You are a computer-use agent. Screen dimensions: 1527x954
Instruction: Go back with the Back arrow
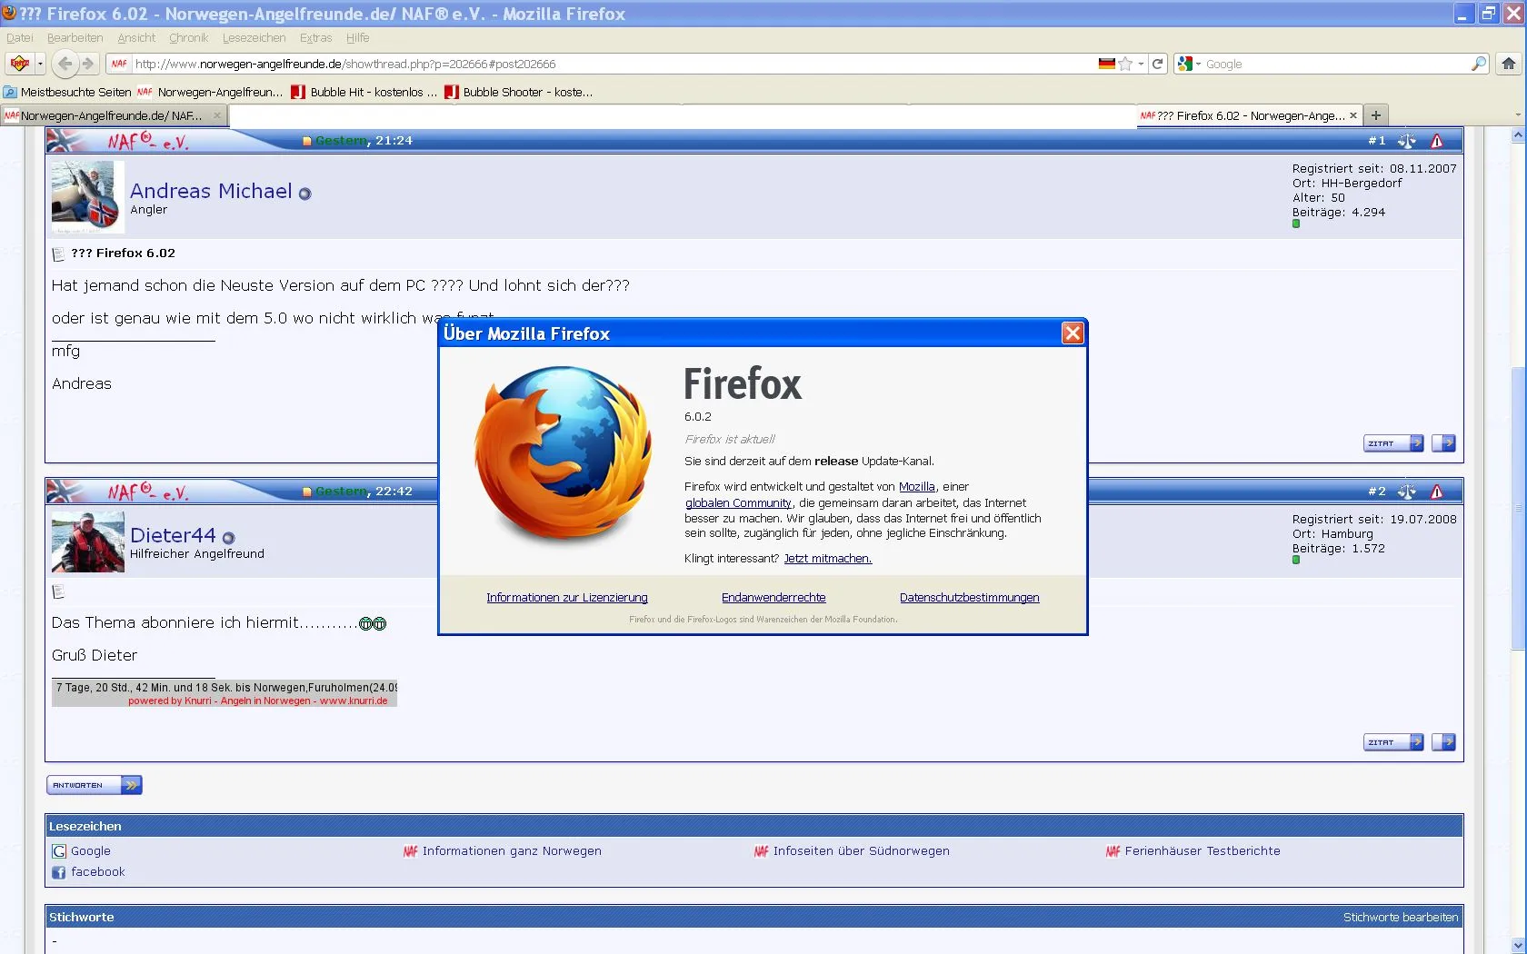point(64,64)
